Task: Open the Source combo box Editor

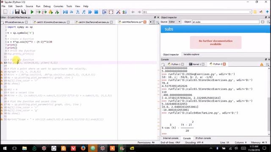Action: coord(174,22)
